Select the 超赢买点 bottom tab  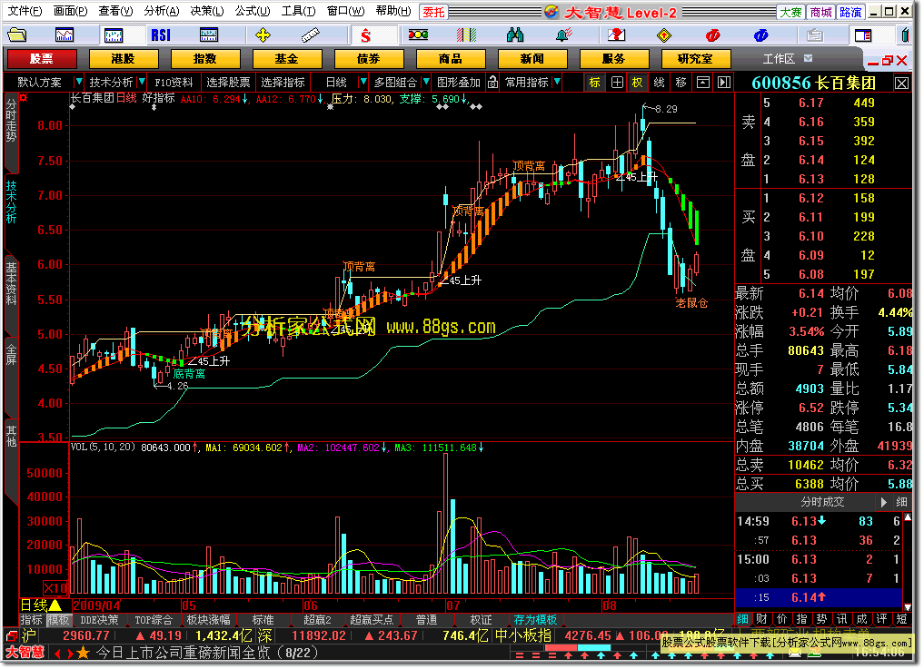372,620
